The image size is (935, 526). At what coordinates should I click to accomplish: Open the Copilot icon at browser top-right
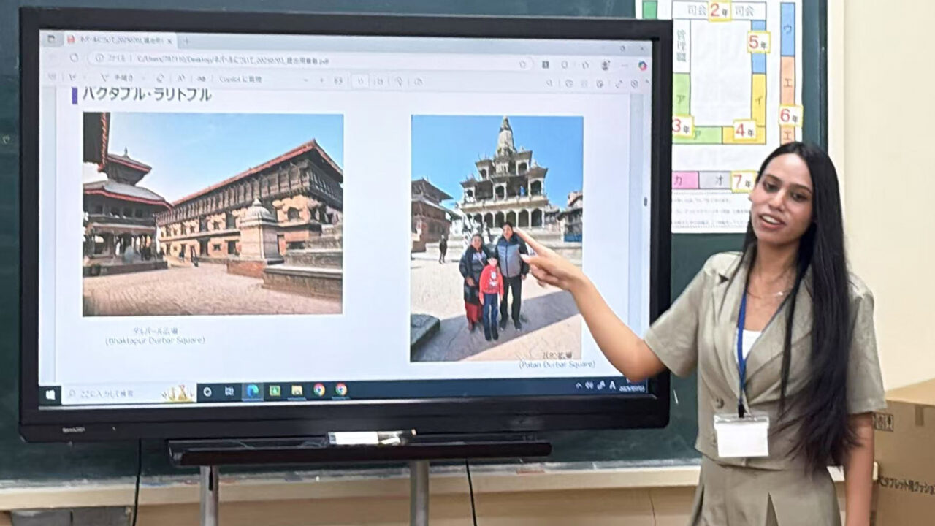coord(642,65)
